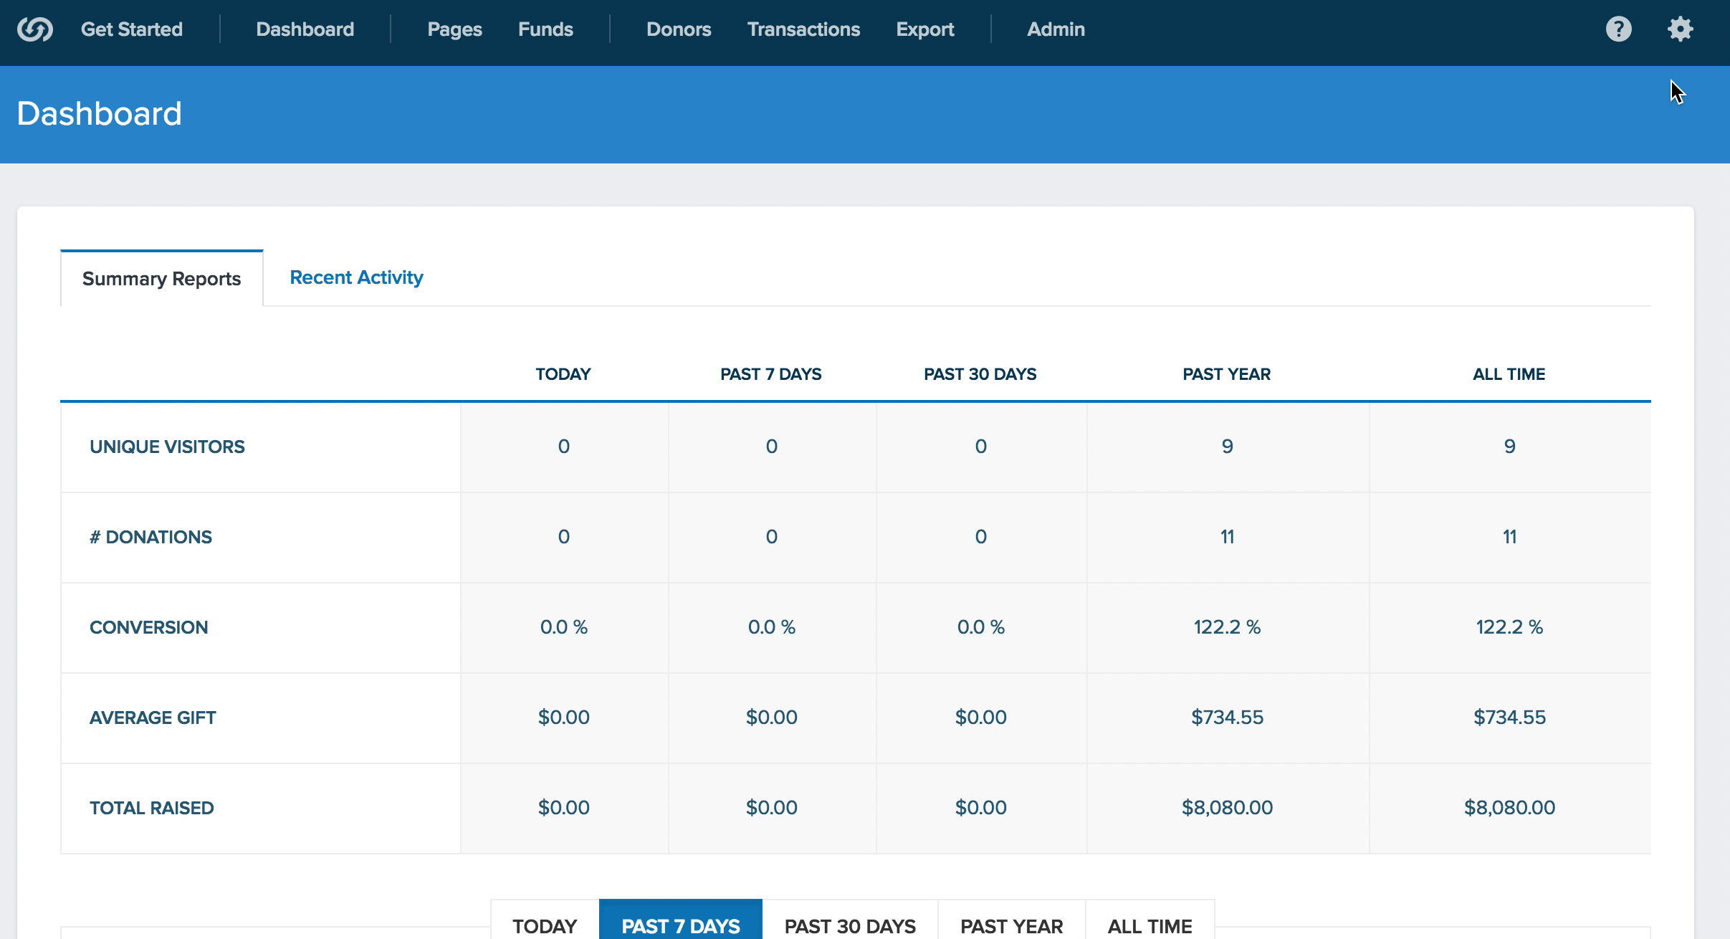Image resolution: width=1730 pixels, height=939 pixels.
Task: Open the Donors page
Action: click(x=679, y=29)
